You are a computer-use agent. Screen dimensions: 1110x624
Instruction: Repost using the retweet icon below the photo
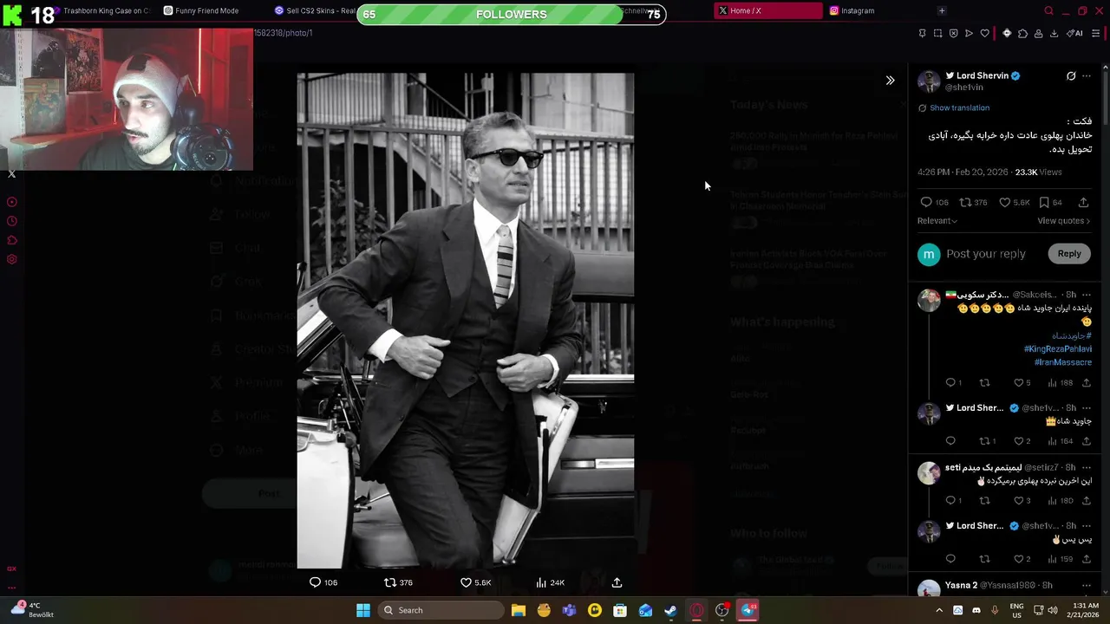point(390,582)
